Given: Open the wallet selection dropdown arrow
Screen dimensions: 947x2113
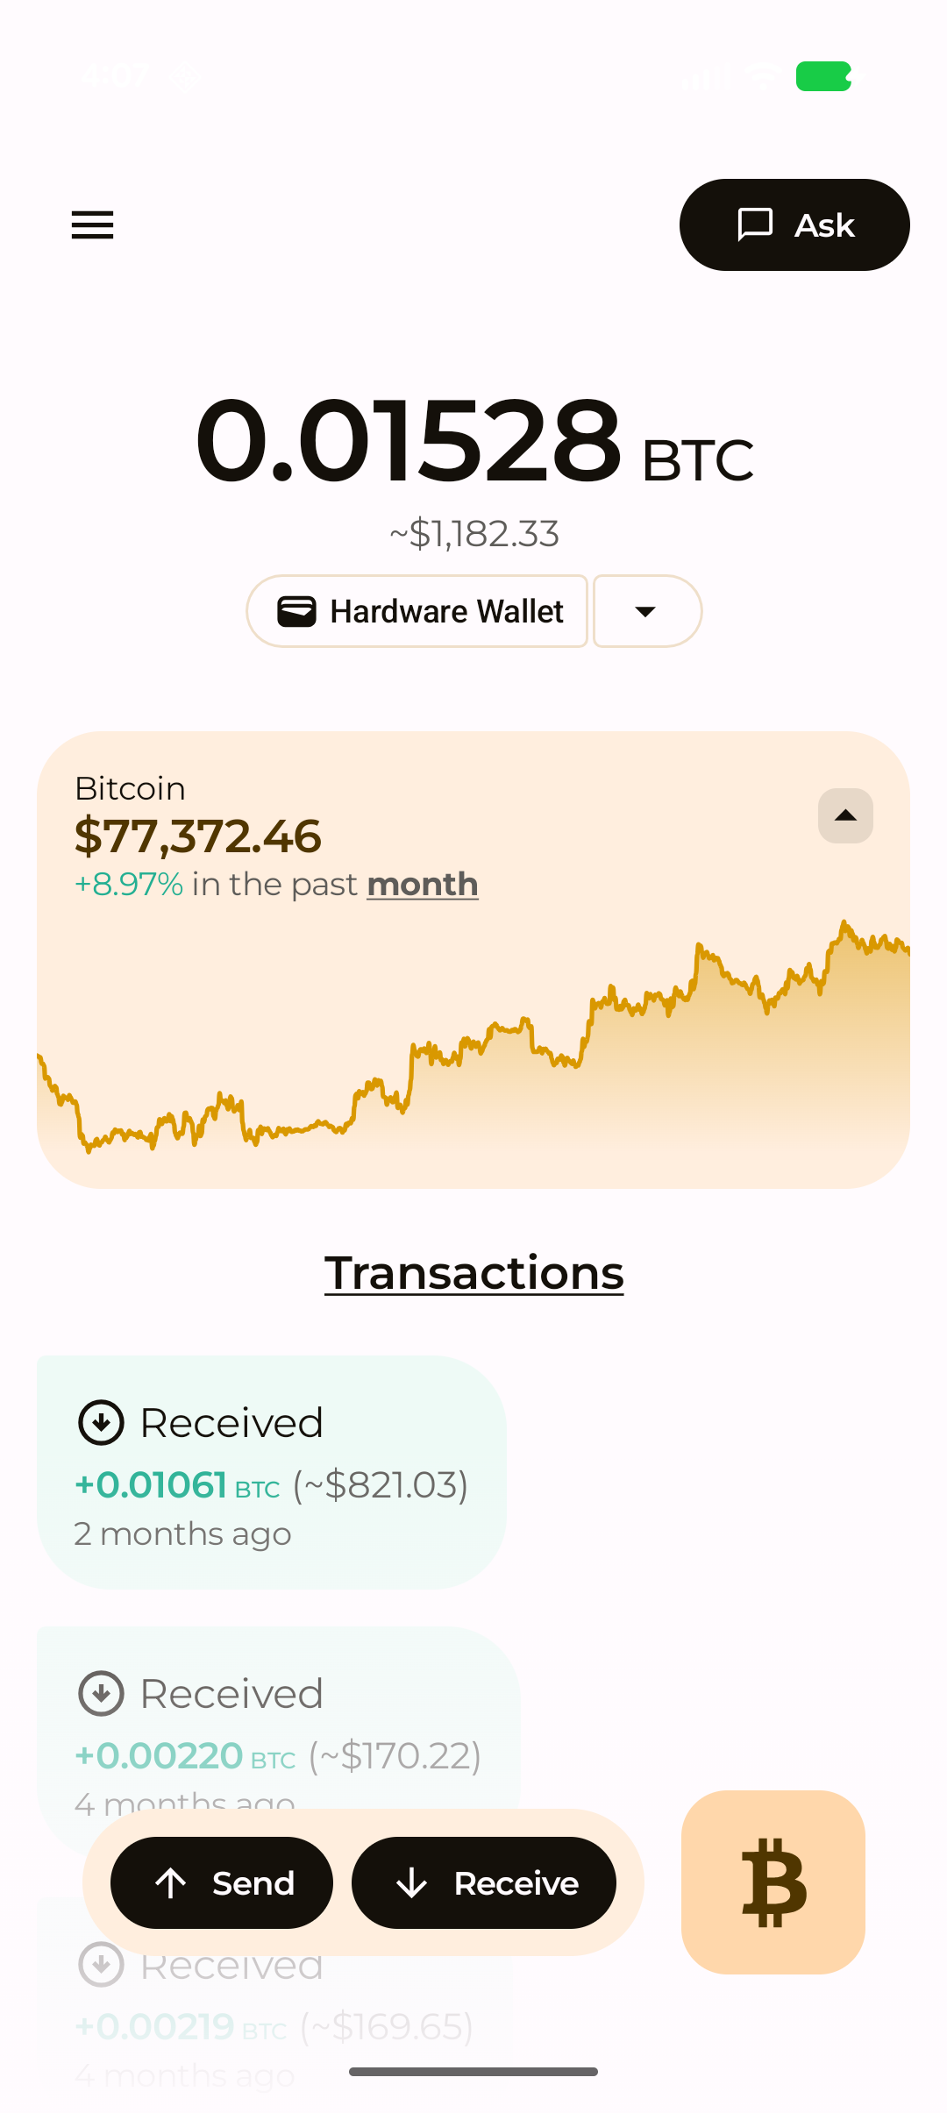Looking at the screenshot, I should [x=646, y=611].
